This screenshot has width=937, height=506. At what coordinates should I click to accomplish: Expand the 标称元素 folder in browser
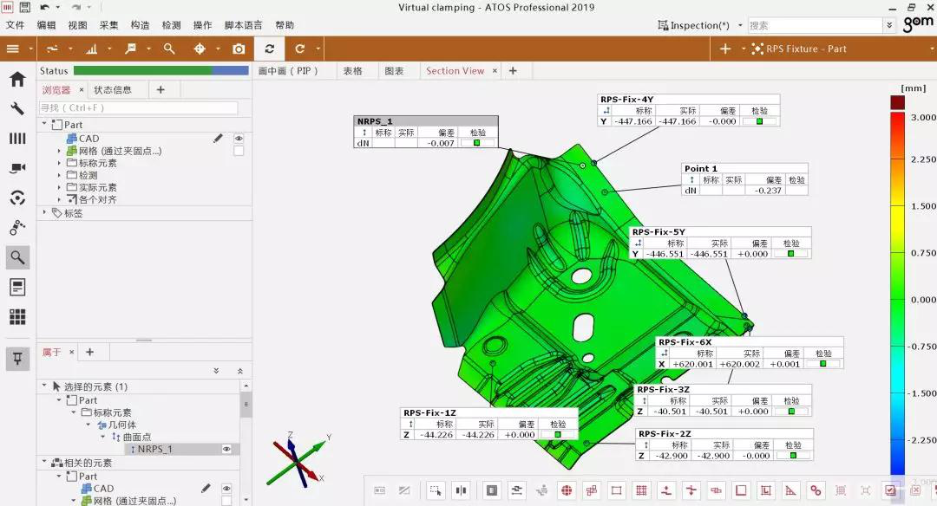[59, 163]
